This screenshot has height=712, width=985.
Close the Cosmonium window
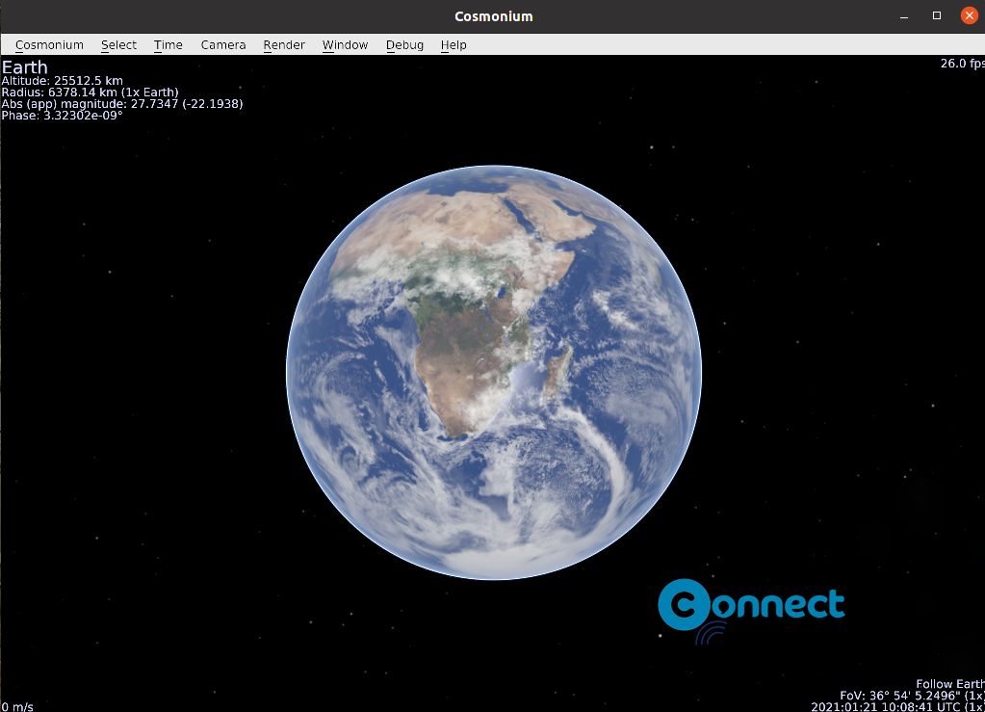tap(970, 15)
